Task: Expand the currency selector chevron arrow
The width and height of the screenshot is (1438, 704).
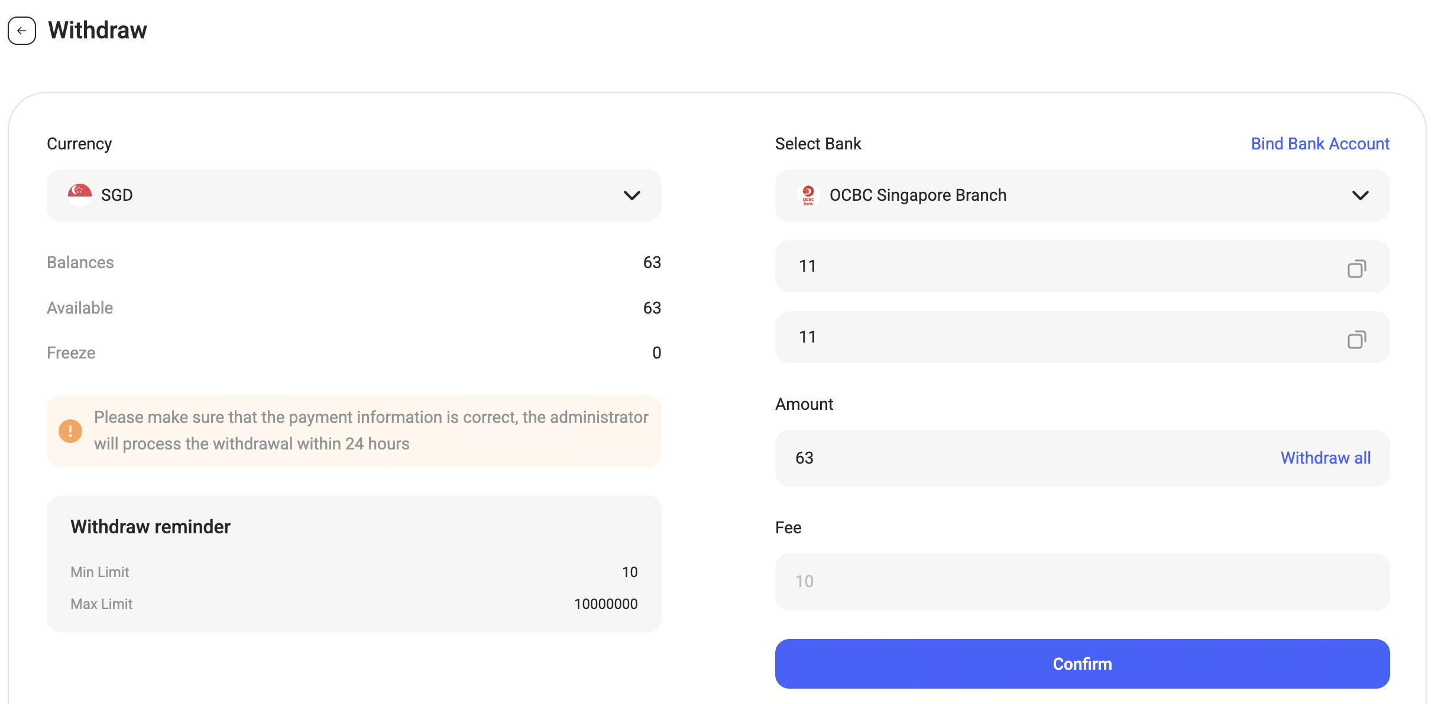Action: 632,195
